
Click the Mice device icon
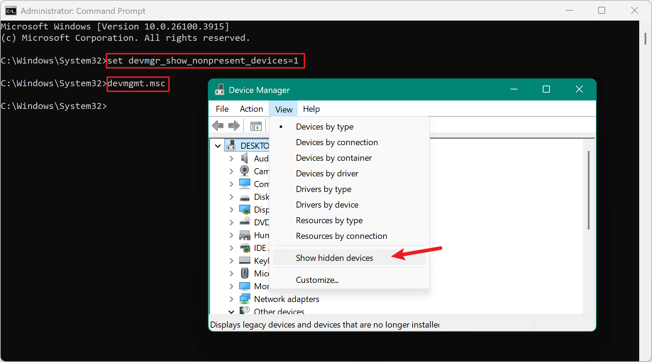[x=245, y=273]
